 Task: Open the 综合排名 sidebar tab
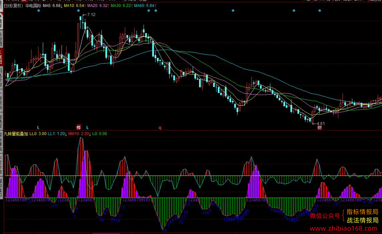1,142
